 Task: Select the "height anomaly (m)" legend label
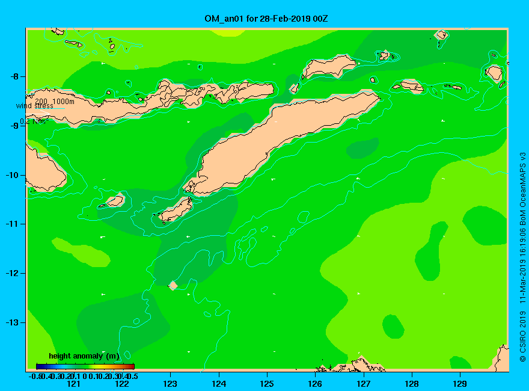tap(84, 356)
